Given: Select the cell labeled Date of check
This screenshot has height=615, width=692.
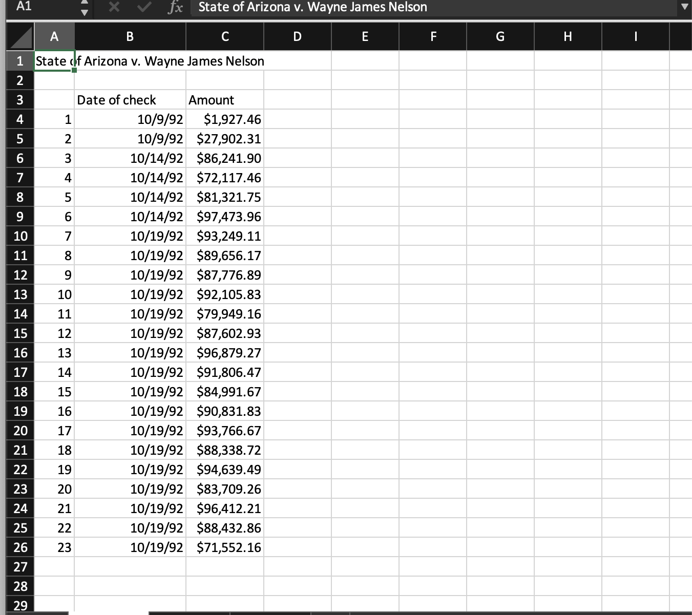Looking at the screenshot, I should [x=130, y=100].
